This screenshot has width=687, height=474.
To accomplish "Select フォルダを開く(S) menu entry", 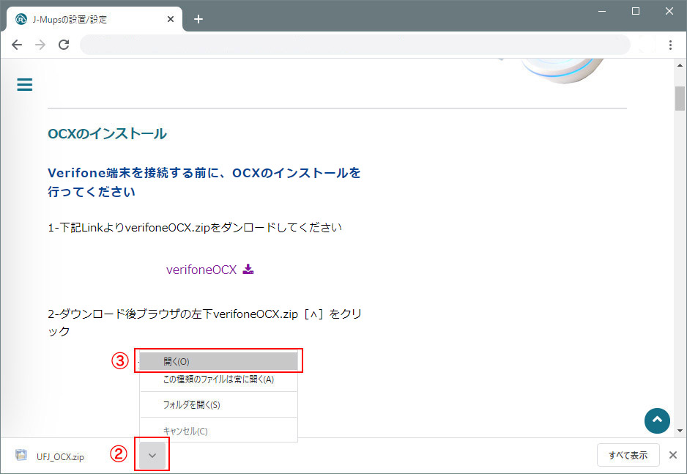I will coord(191,404).
